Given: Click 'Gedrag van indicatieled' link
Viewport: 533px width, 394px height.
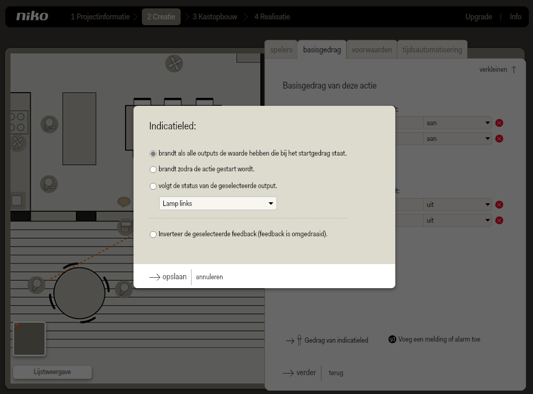Looking at the screenshot, I should (336, 340).
